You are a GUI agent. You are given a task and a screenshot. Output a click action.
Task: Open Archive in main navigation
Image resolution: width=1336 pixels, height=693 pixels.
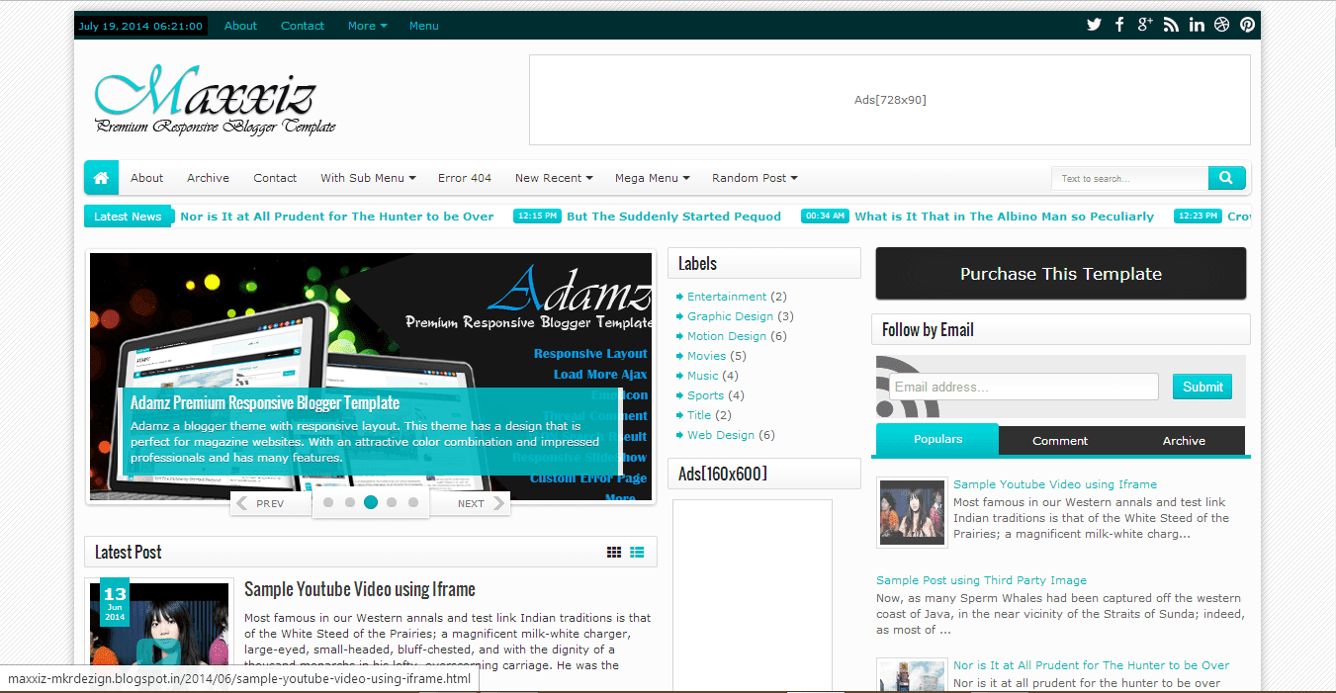click(x=208, y=178)
